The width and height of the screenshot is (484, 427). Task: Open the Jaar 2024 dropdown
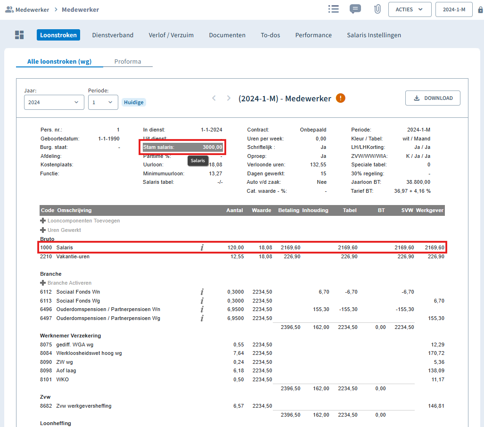click(x=54, y=102)
